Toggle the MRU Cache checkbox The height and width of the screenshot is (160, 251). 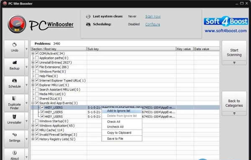point(37,130)
